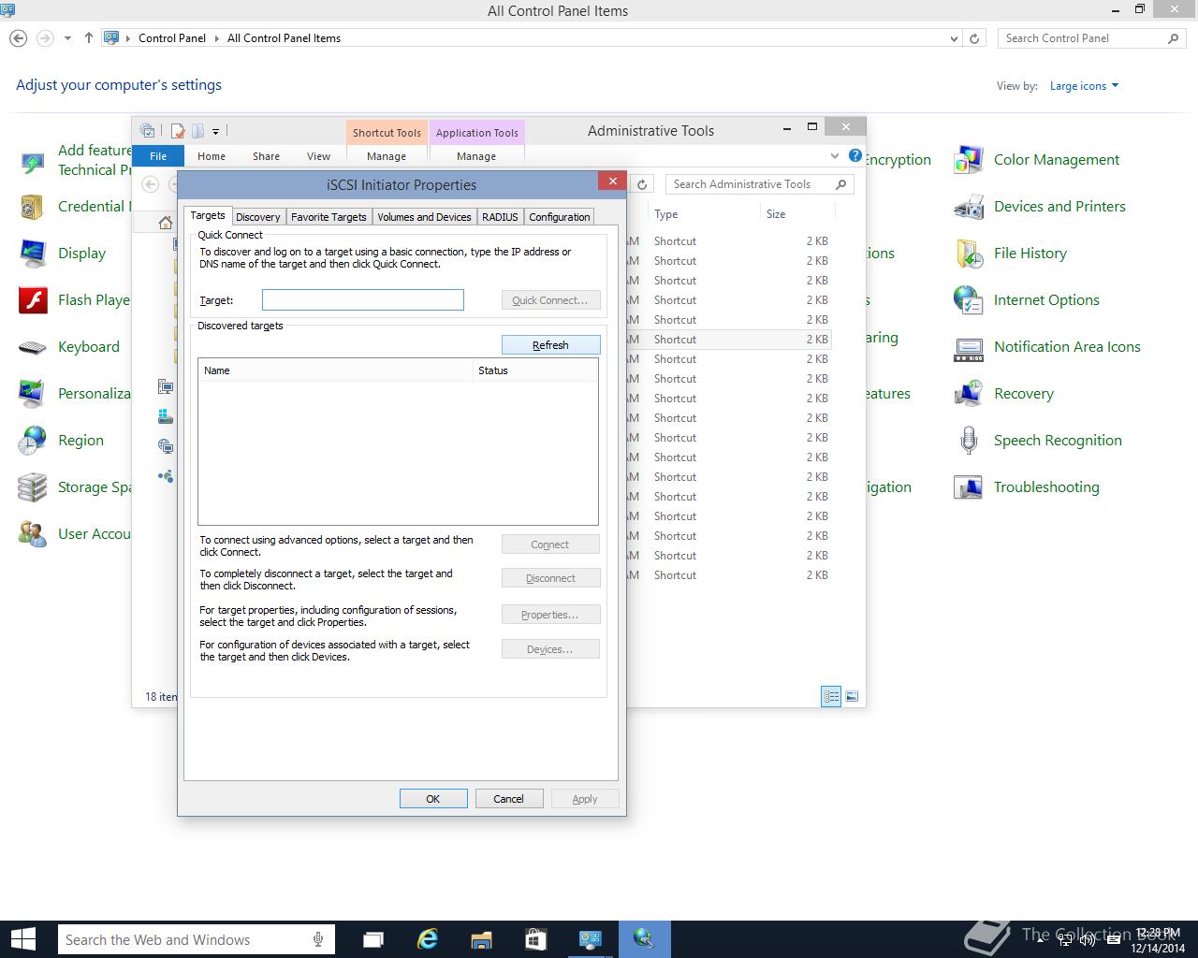Click the Target input field
Screen dimensions: 1198x958
(x=363, y=299)
